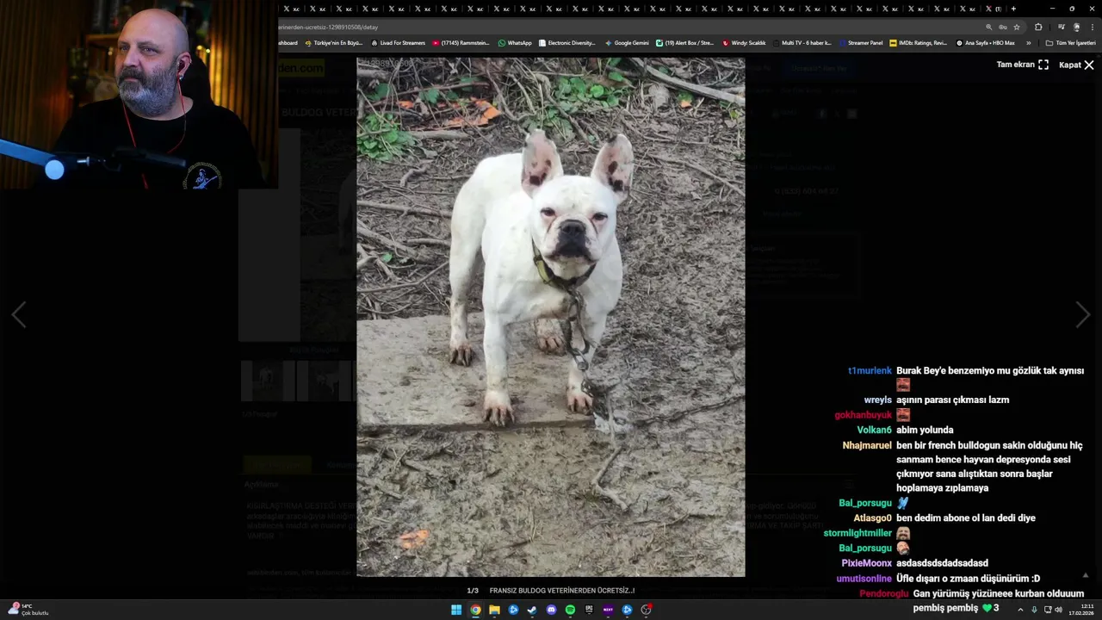Open WhatsApp bookmark
The image size is (1102, 620).
[x=515, y=42]
